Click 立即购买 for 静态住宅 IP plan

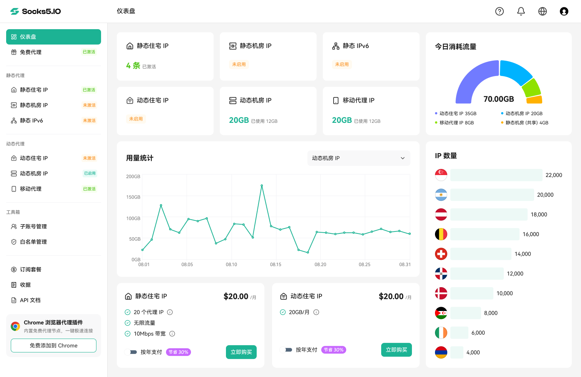[241, 352]
